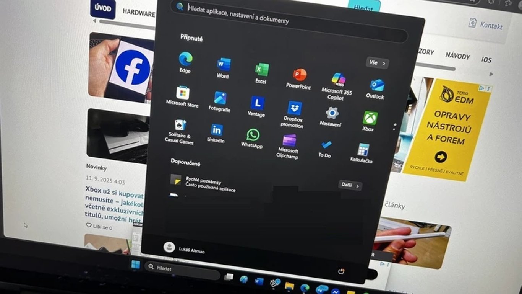
Task: Open Nastavení settings app
Action: 331,117
